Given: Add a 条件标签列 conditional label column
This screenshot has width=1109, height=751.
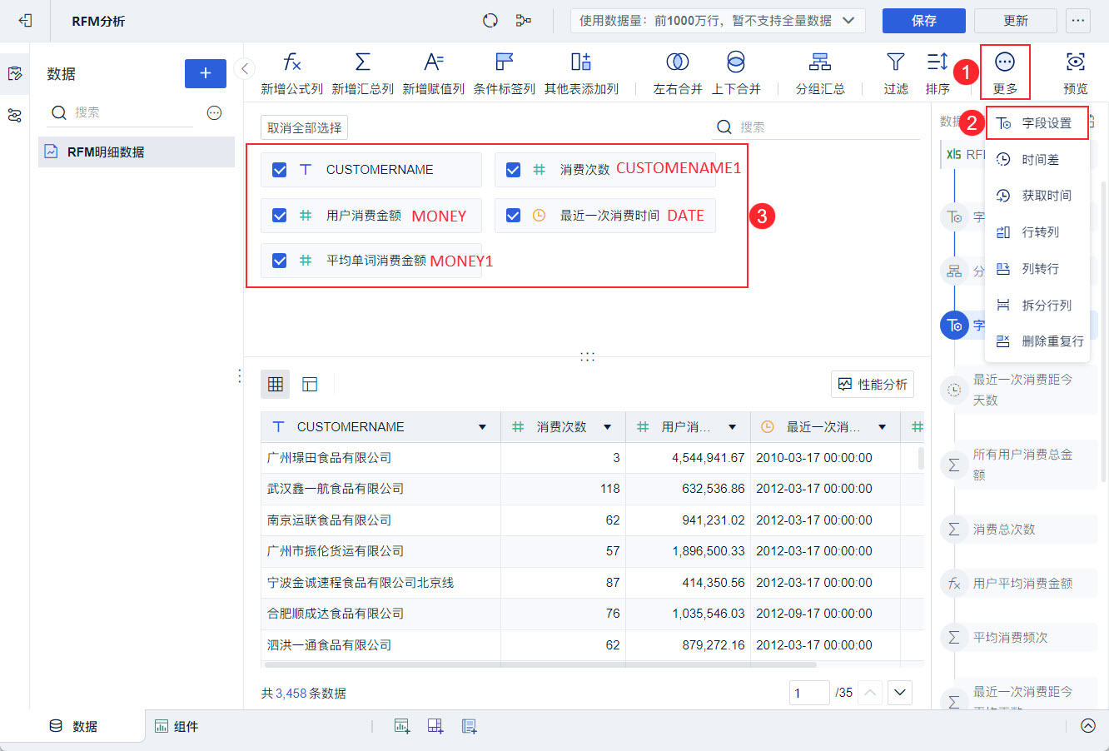Looking at the screenshot, I should coord(505,73).
